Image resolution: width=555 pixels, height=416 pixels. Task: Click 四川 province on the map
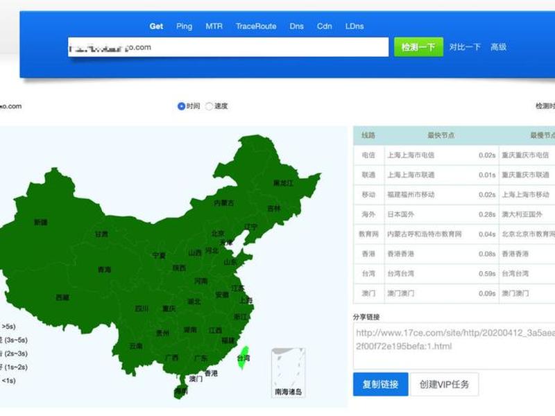pyautogui.click(x=142, y=309)
